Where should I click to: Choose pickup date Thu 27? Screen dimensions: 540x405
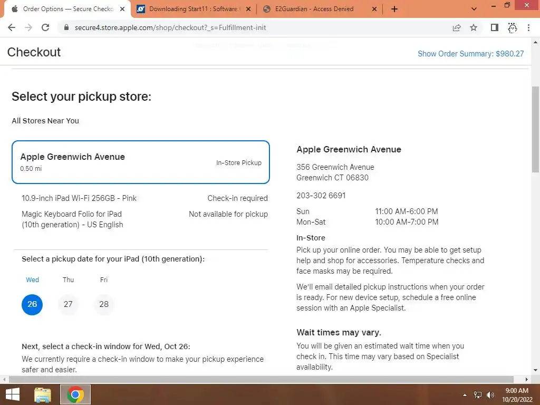[68, 304]
